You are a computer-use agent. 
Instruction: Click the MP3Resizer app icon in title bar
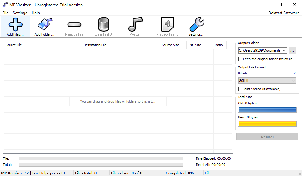click(5, 5)
